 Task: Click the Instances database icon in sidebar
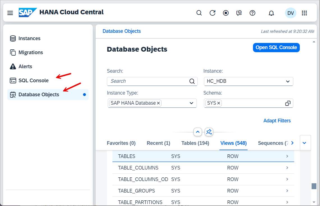[x=13, y=38]
